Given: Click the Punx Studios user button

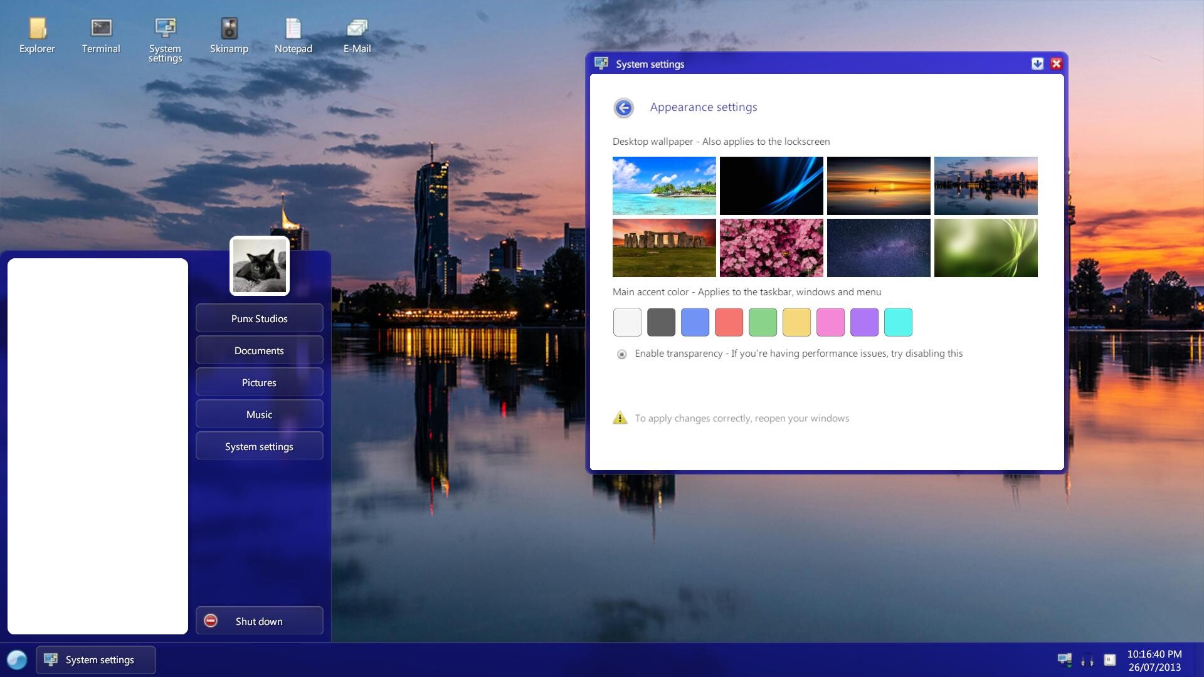Looking at the screenshot, I should (259, 318).
